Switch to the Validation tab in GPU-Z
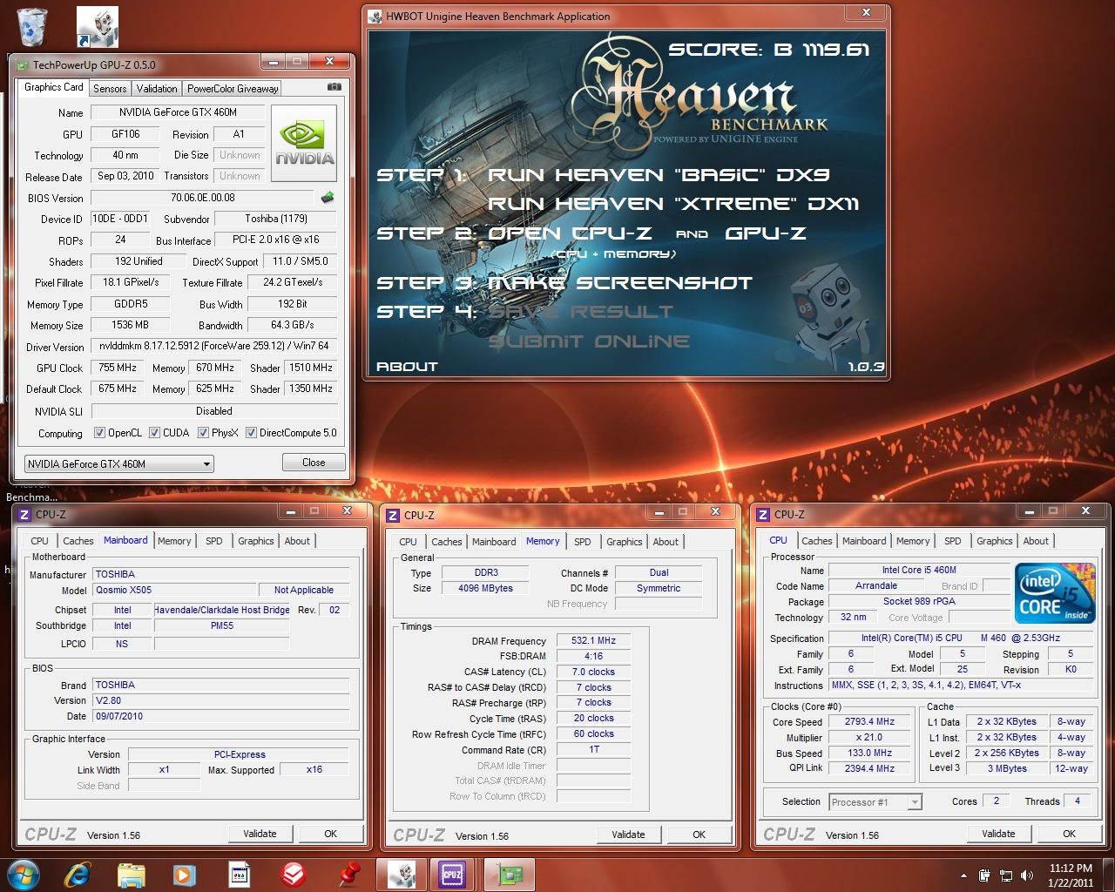The height and width of the screenshot is (892, 1115). coord(157,88)
